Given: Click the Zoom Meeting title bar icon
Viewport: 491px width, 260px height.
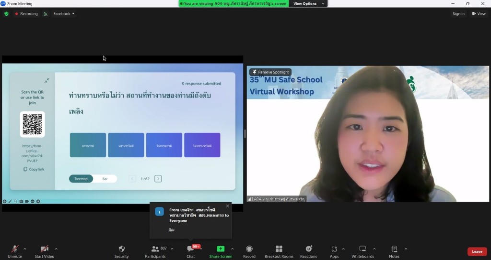Looking at the screenshot, I should (x=3, y=3).
